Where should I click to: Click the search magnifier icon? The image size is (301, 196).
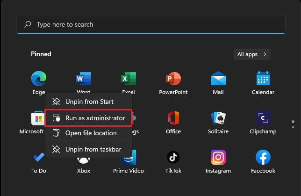28,24
